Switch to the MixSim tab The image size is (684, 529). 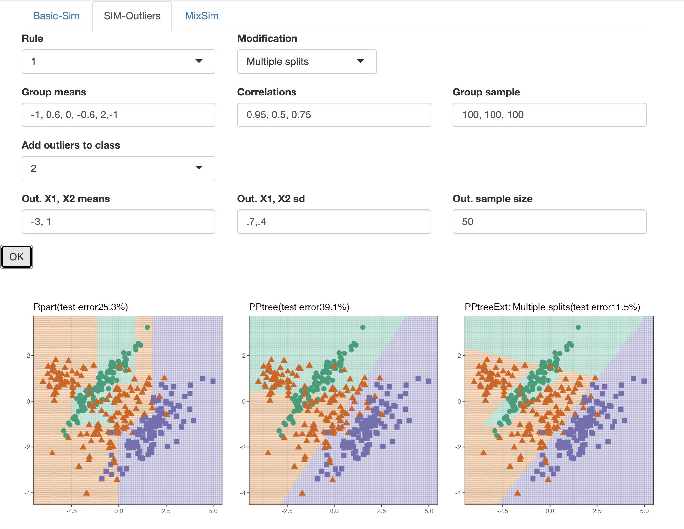click(x=201, y=16)
